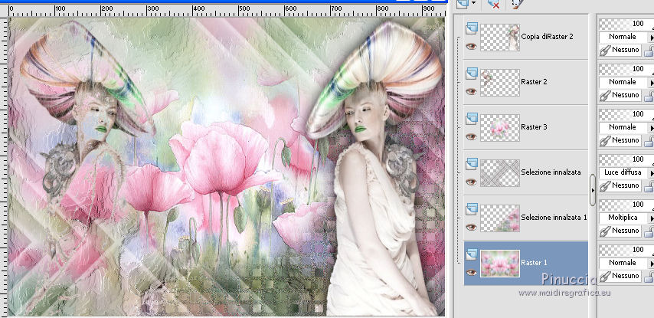Select layer named Copia diRaster 2
654x318 pixels.
click(x=547, y=37)
